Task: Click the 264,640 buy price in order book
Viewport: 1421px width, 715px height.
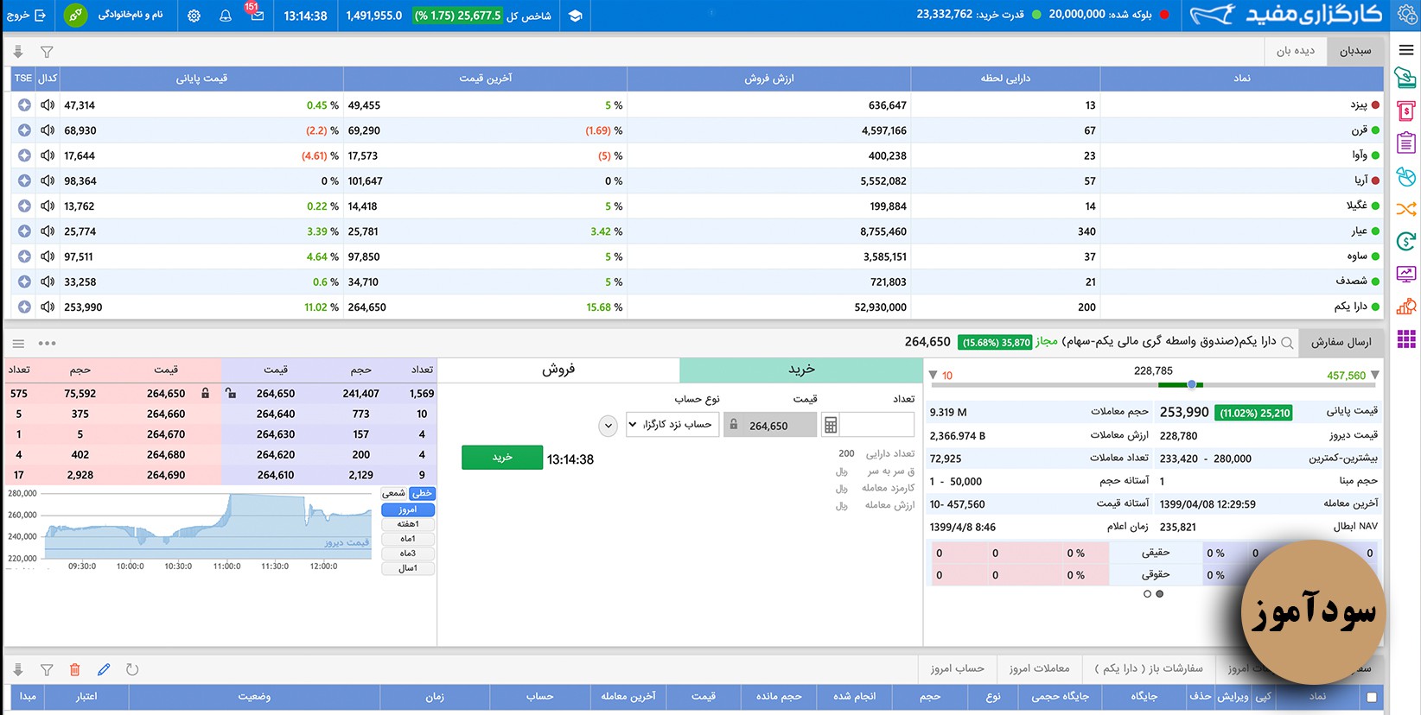Action: pyautogui.click(x=276, y=414)
